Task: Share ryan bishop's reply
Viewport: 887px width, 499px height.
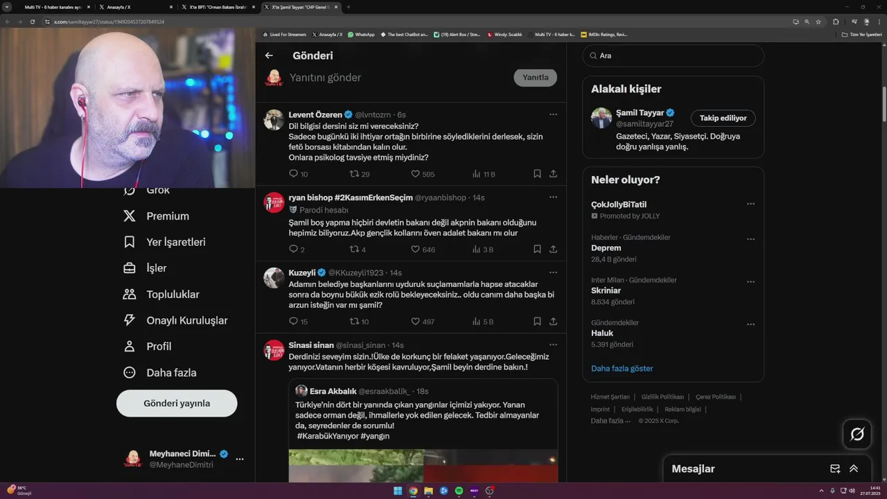Action: coord(553,249)
